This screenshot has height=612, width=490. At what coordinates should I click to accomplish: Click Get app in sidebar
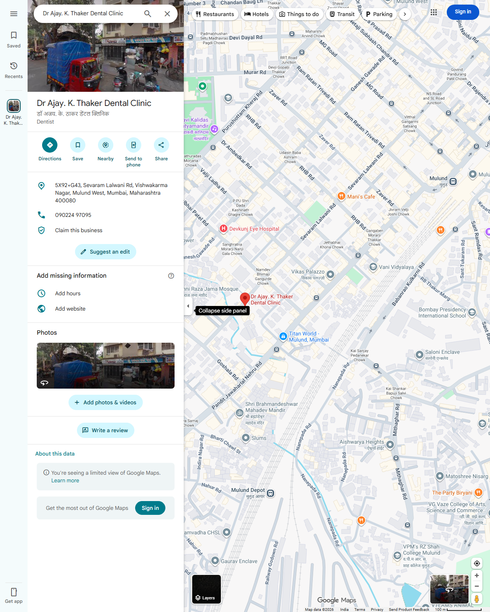point(14,596)
